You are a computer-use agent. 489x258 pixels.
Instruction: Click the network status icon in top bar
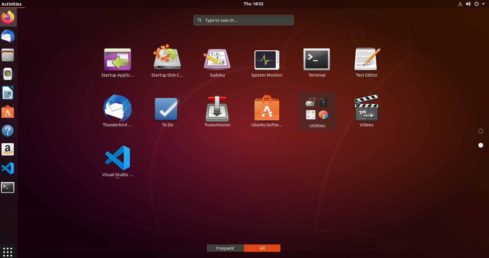pos(460,4)
